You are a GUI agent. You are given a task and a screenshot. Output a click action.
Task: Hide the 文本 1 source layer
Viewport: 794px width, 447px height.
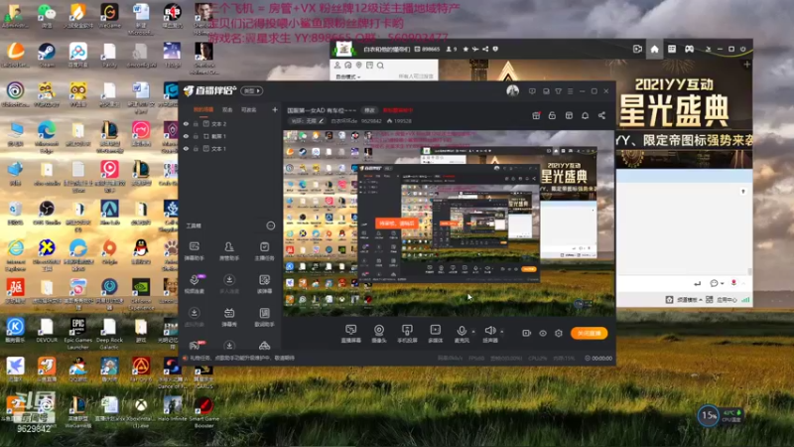click(186, 148)
